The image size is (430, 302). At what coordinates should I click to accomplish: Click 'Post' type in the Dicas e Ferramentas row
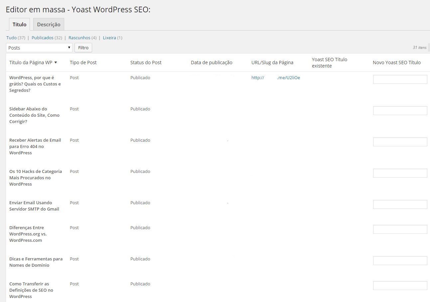click(74, 259)
